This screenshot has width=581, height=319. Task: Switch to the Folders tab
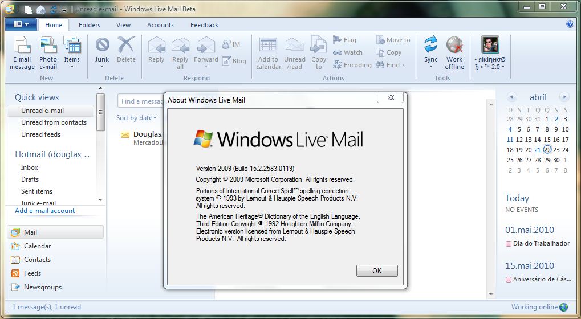click(90, 25)
